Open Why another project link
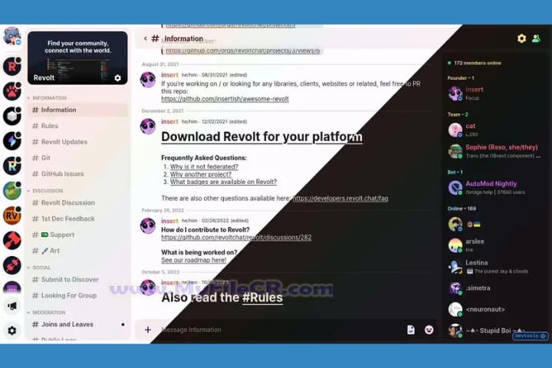The height and width of the screenshot is (368, 552). [x=201, y=174]
